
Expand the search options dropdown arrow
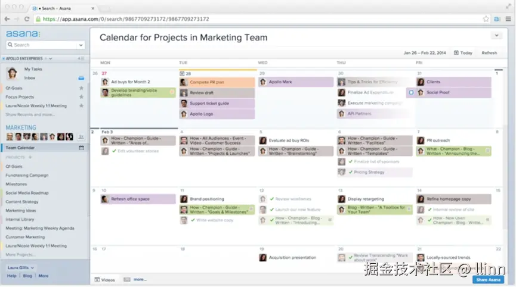click(x=81, y=45)
